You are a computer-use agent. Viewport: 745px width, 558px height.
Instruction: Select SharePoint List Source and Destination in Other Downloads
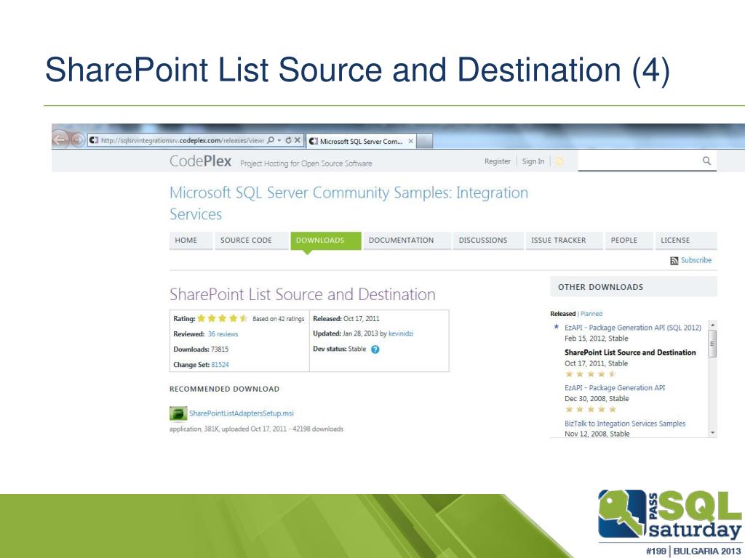click(630, 352)
